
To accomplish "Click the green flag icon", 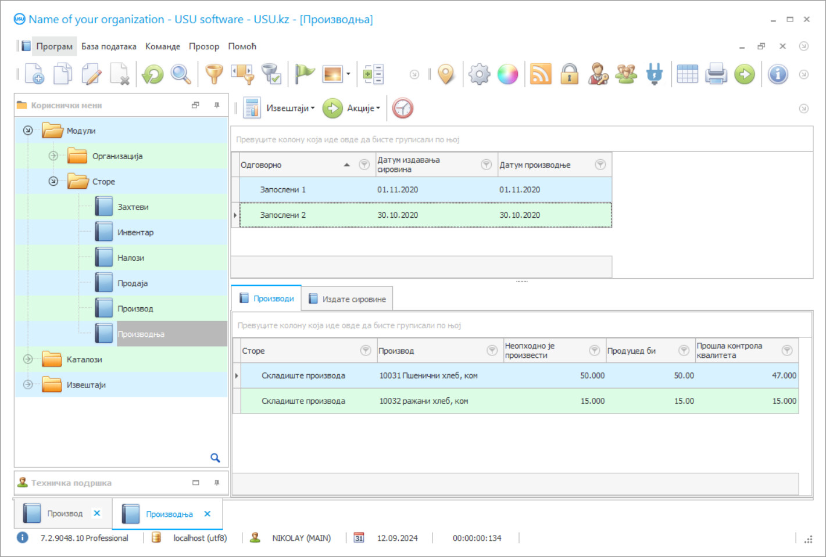I will [x=304, y=74].
